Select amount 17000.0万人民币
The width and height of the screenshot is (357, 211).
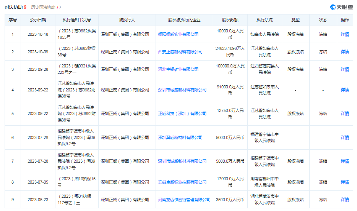[230, 182]
